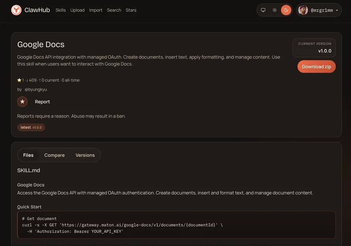The image size is (351, 246).
Task: Open the Import nav item
Action: tap(96, 10)
